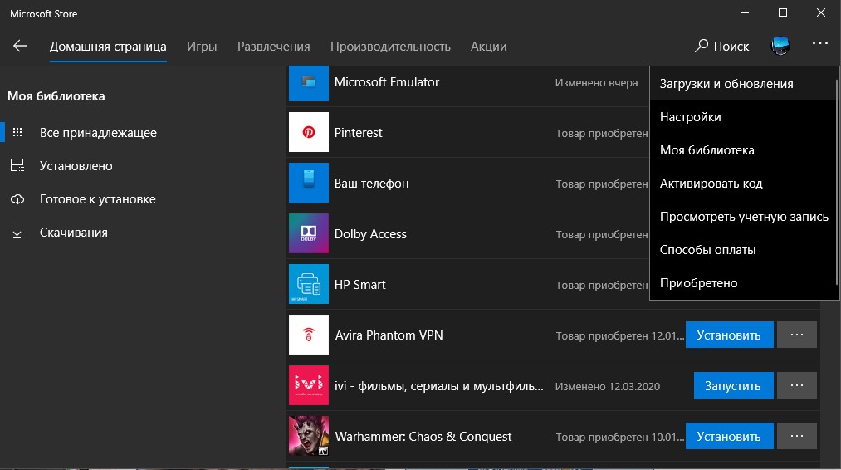The width and height of the screenshot is (841, 470).
Task: Open the Microsoft Emulator app icon
Action: pyautogui.click(x=308, y=83)
